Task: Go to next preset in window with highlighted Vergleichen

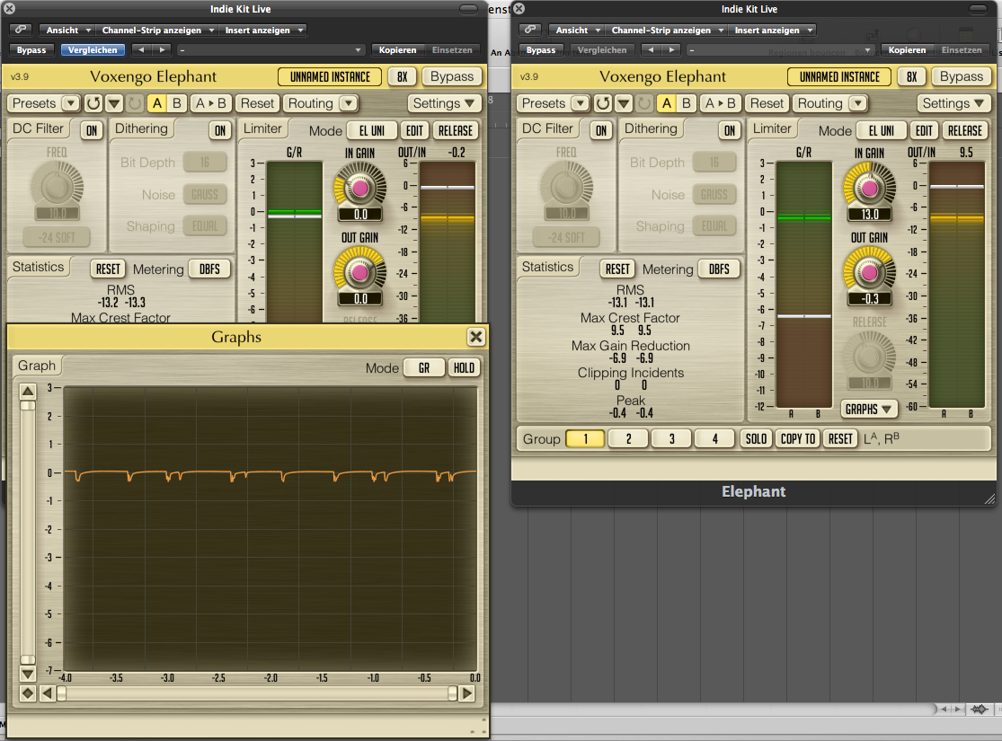Action: coord(163,49)
